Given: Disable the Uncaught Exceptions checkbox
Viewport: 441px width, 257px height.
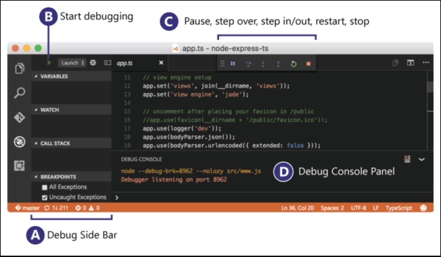Looking at the screenshot, I should (45, 198).
